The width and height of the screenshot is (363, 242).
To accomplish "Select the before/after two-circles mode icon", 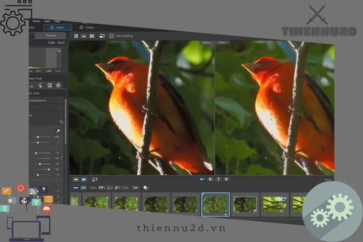I will 202,179.
